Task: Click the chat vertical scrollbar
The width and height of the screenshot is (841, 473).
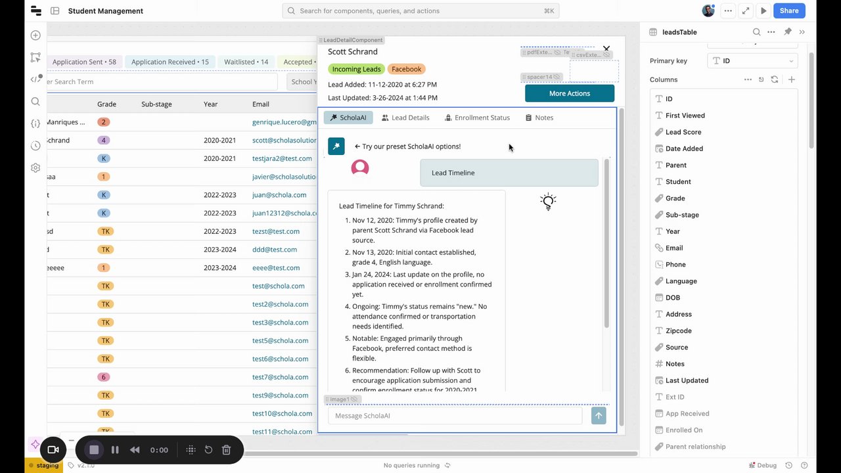Action: 606,243
